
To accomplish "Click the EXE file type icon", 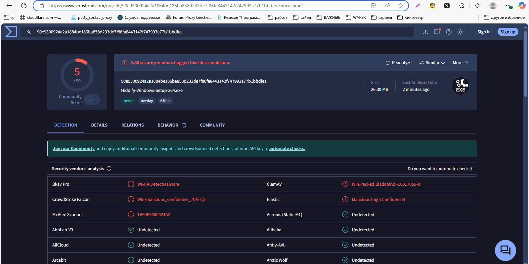I will pyautogui.click(x=460, y=86).
